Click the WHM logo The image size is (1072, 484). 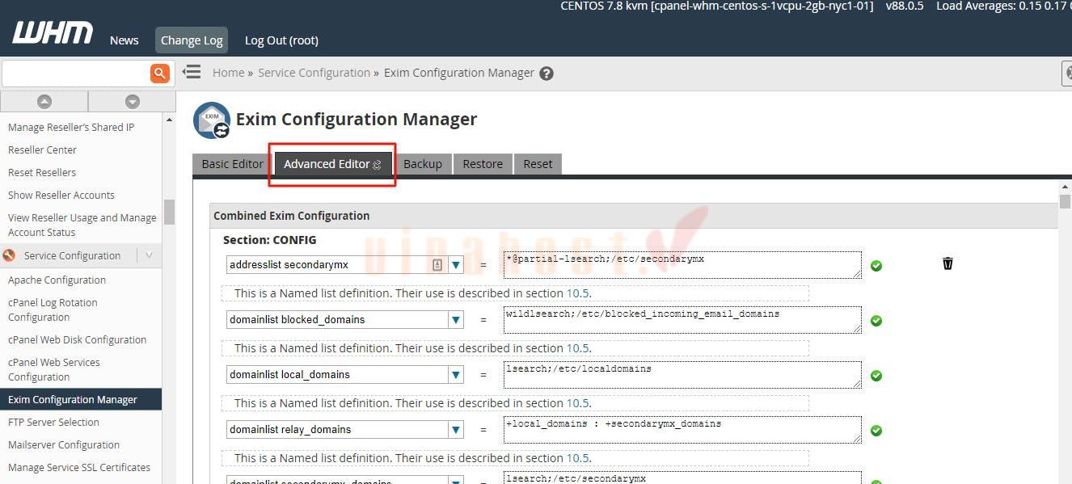tap(53, 33)
